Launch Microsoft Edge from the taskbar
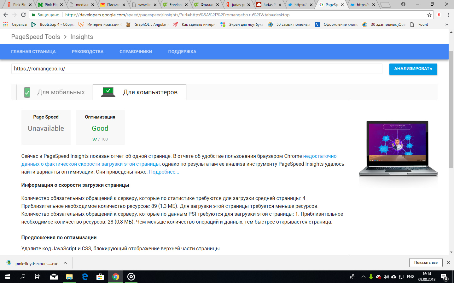Viewport: 454px width, 283px height. coord(85,277)
